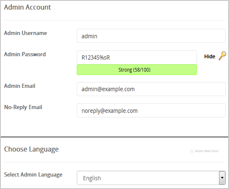This screenshot has height=189, width=229.
Task: Expand language list via the arrow button
Action: [x=222, y=178]
